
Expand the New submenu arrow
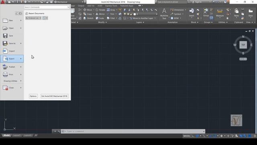[x=21, y=21]
